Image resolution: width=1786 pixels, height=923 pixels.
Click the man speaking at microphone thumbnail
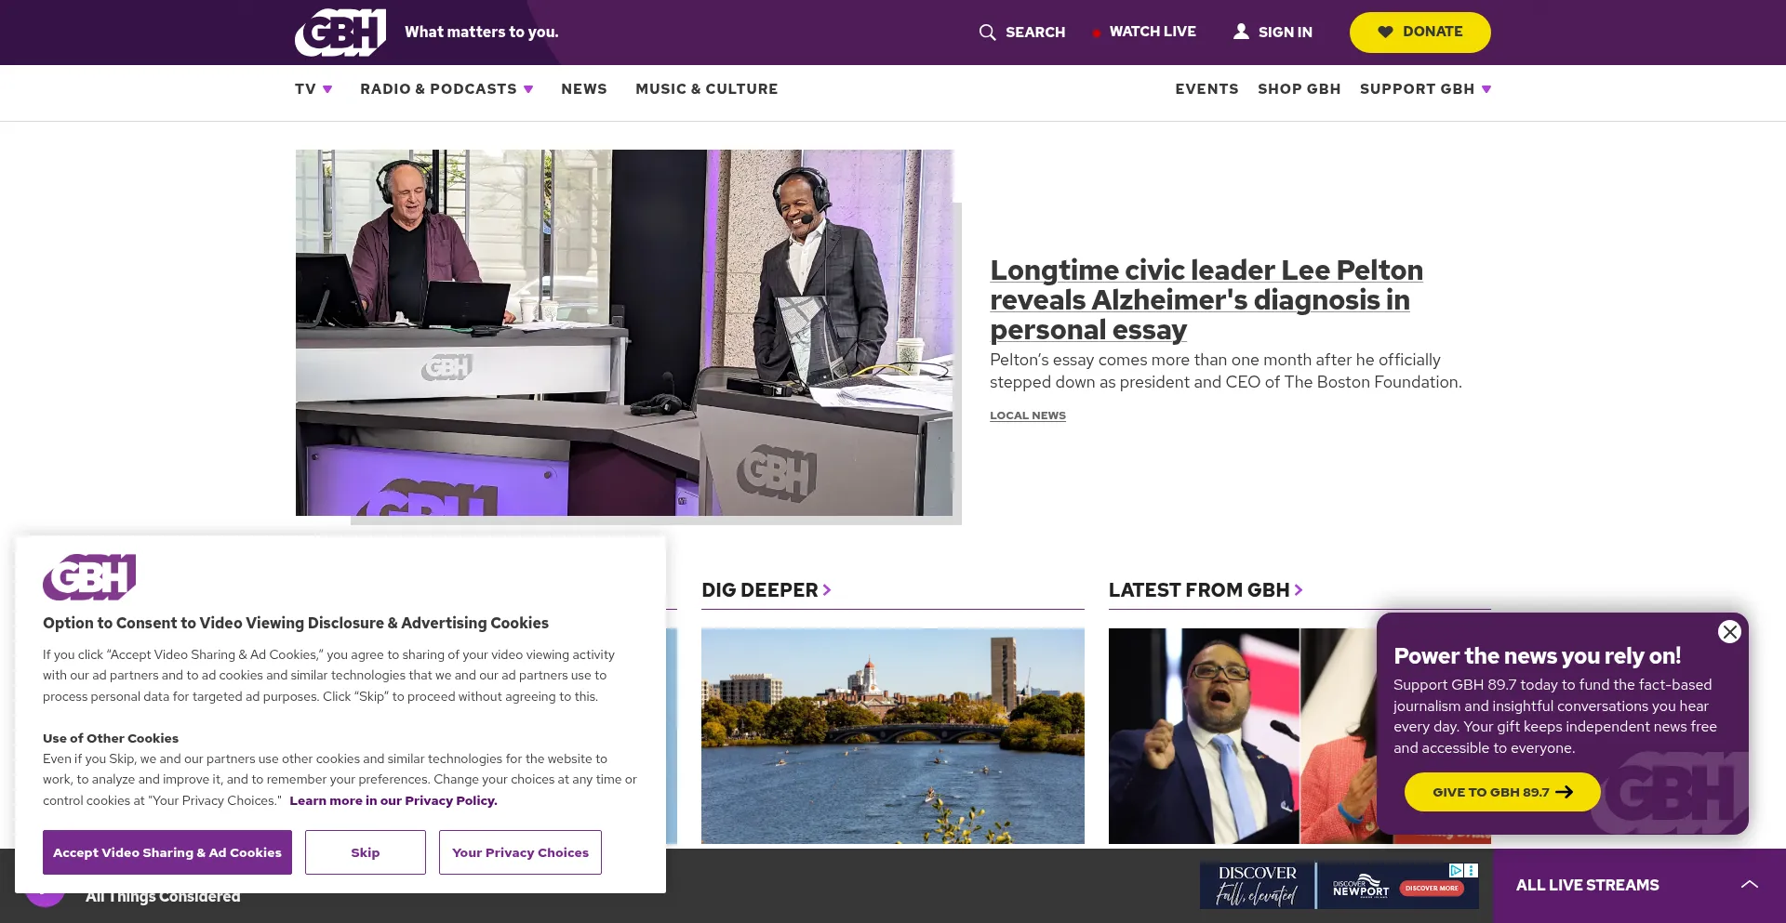click(1204, 736)
